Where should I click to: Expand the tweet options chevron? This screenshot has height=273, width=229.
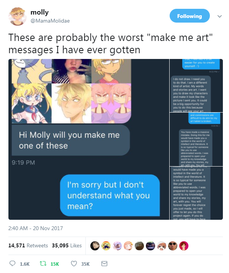click(x=219, y=16)
